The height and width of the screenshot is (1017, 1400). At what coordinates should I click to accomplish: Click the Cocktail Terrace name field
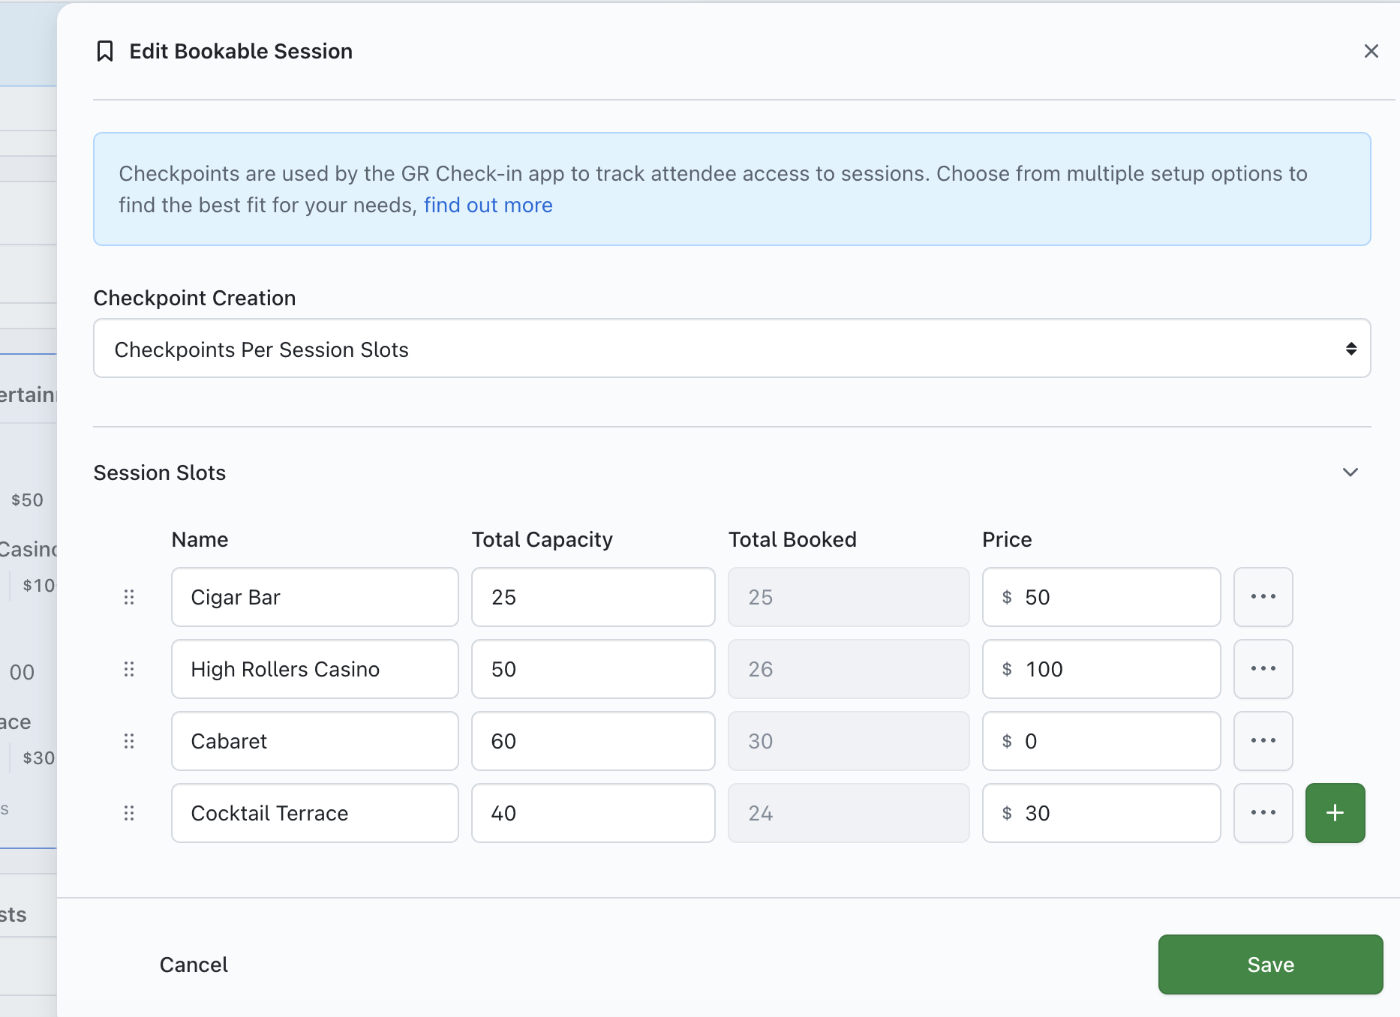coord(314,813)
